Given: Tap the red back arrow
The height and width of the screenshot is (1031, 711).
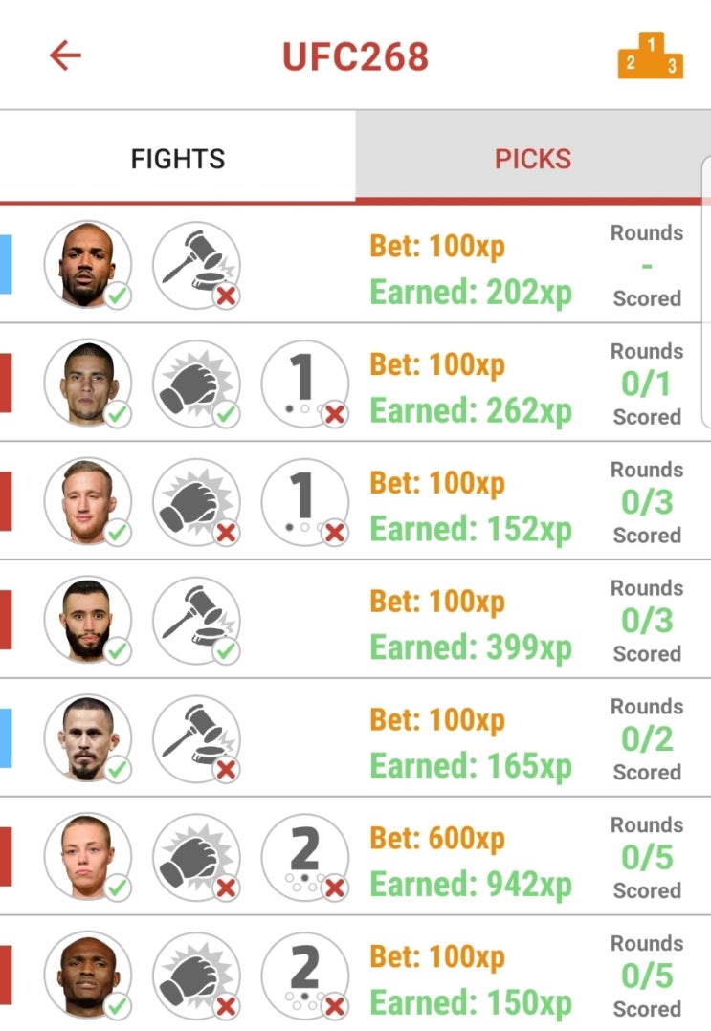Looking at the screenshot, I should (x=66, y=55).
